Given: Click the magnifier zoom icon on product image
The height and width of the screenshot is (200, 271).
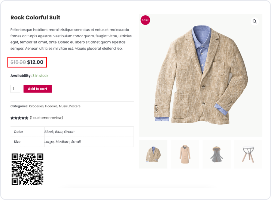Looking at the screenshot, I should [x=255, y=22].
